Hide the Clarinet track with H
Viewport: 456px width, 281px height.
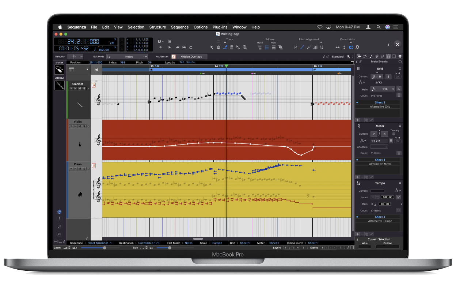tap(75, 89)
